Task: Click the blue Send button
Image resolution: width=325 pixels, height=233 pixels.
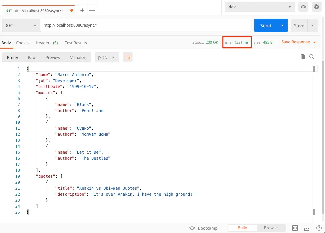Action: (266, 25)
